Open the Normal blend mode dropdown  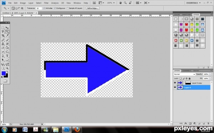(x=184, y=74)
